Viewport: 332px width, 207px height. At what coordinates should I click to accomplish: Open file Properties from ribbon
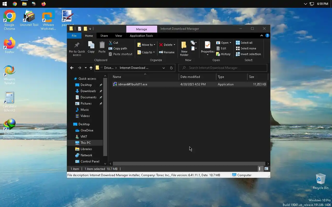pos(208,48)
